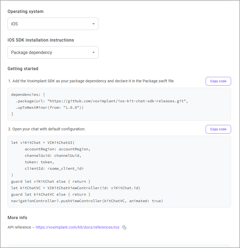The height and width of the screenshot is (248, 240).
Task: Open the Package dependency installation dropdown
Action: pyautogui.click(x=53, y=52)
